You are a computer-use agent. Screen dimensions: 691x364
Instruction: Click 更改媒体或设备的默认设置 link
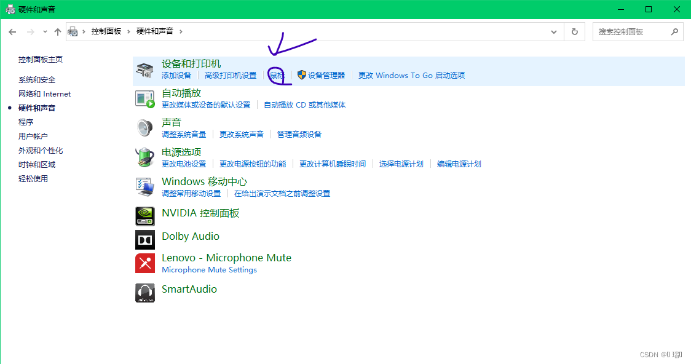click(x=206, y=105)
